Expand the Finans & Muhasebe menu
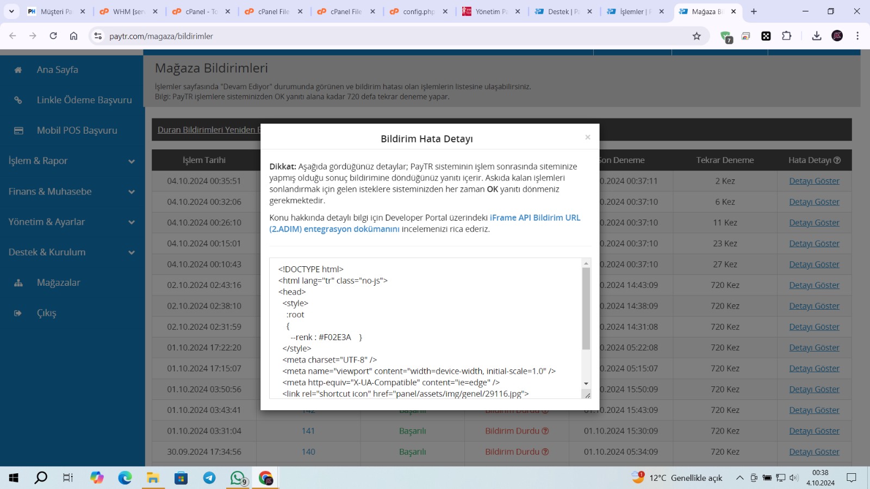The image size is (870, 489). coord(72,191)
